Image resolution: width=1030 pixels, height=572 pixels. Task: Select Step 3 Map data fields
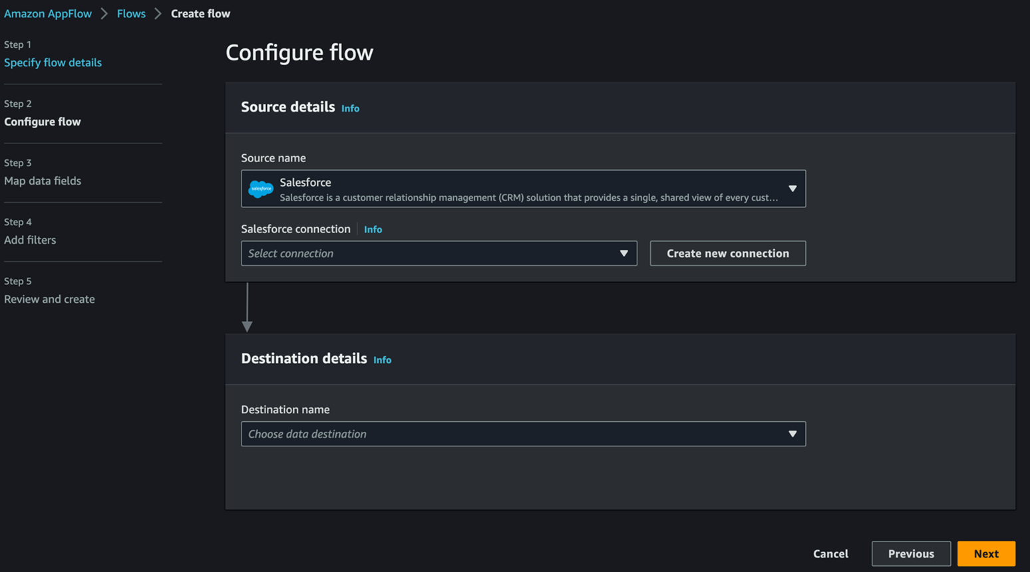pos(43,181)
